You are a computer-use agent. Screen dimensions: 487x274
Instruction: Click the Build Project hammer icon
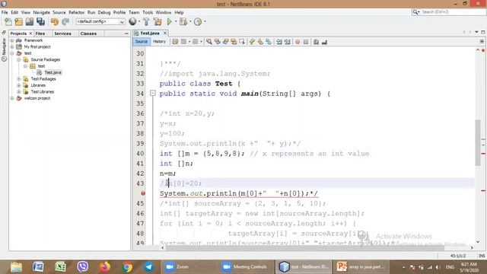[146, 22]
